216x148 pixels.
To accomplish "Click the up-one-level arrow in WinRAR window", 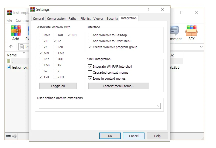I will [x=11, y=46].
